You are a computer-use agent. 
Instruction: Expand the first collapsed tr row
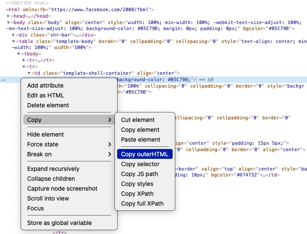24,60
